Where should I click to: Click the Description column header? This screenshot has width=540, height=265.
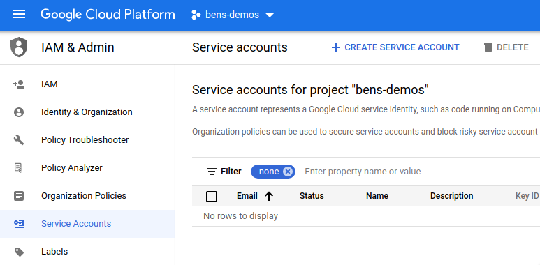tap(451, 196)
